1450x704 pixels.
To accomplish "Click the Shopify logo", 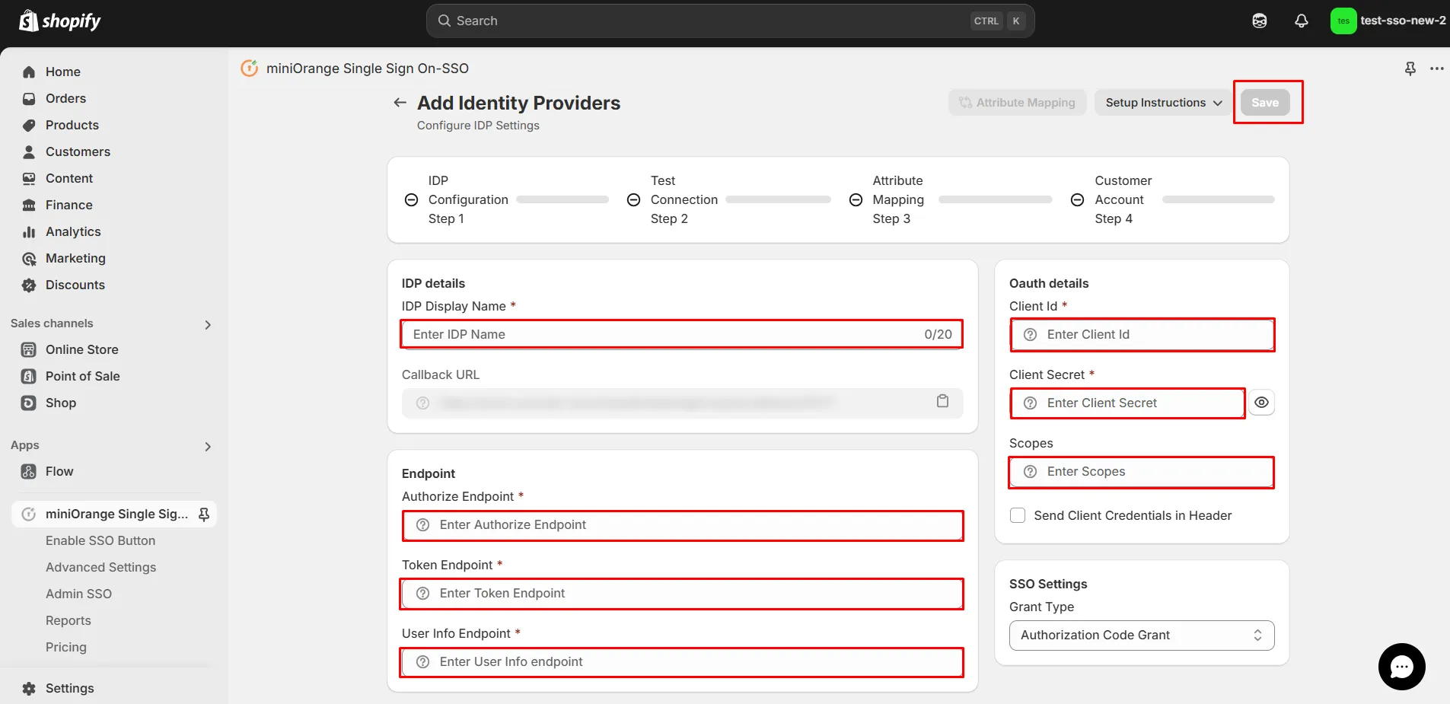I will click(60, 21).
